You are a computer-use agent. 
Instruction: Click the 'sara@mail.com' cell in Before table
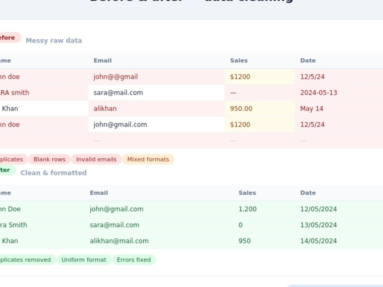[156, 93]
